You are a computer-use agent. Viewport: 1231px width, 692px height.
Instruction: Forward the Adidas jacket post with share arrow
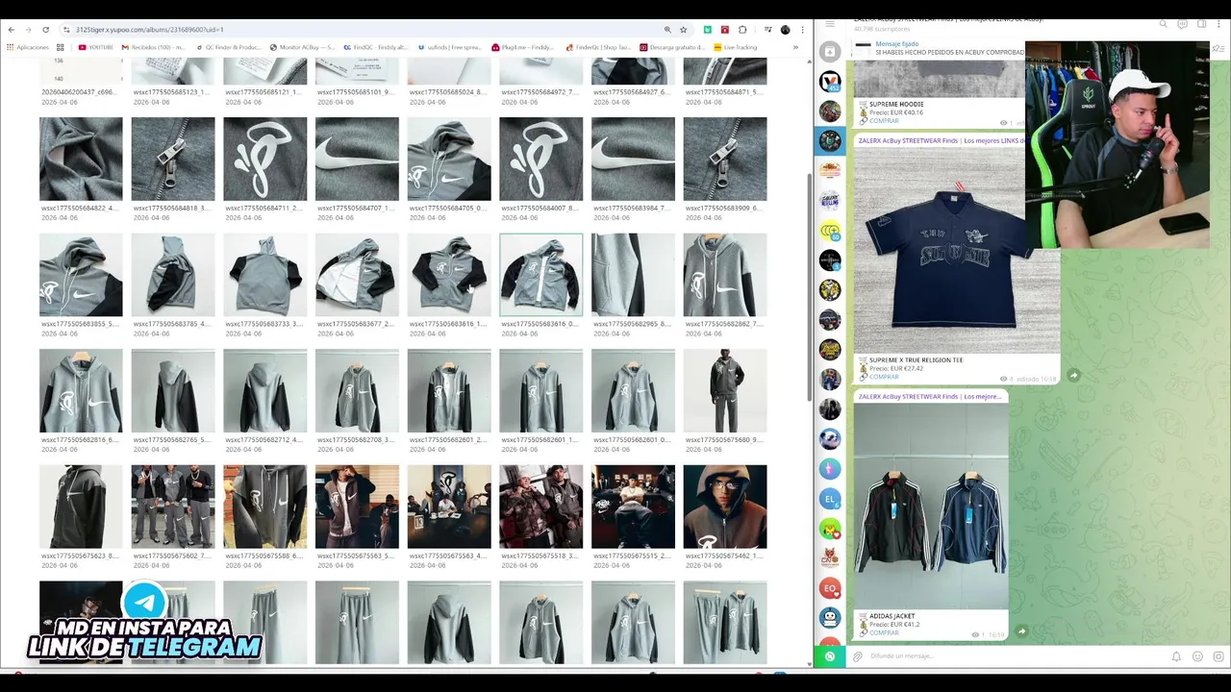coord(1022,631)
